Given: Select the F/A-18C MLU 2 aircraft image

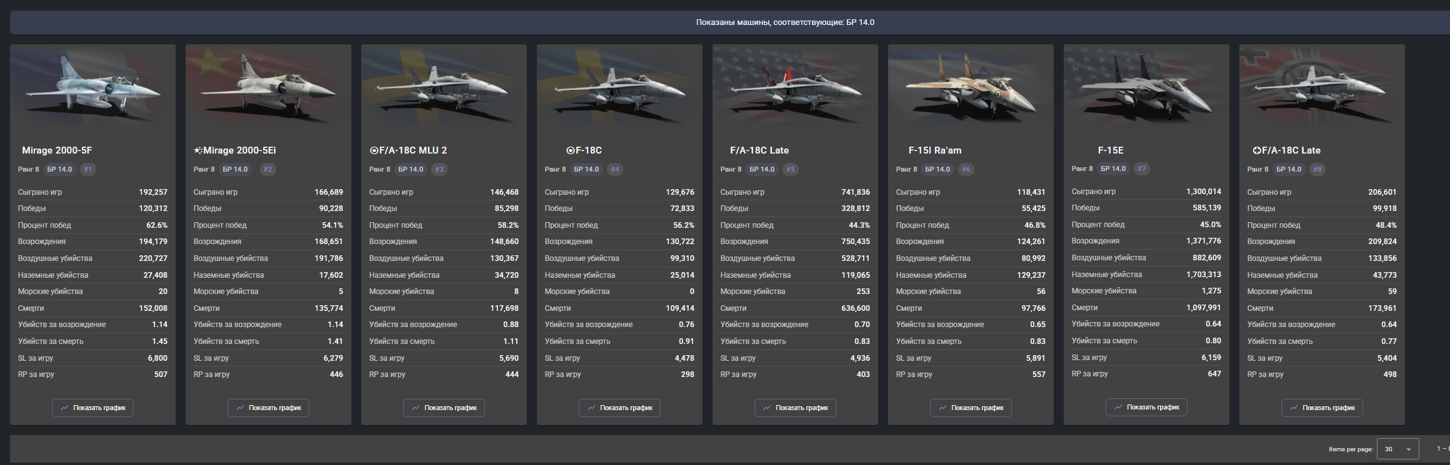Looking at the screenshot, I should (444, 87).
